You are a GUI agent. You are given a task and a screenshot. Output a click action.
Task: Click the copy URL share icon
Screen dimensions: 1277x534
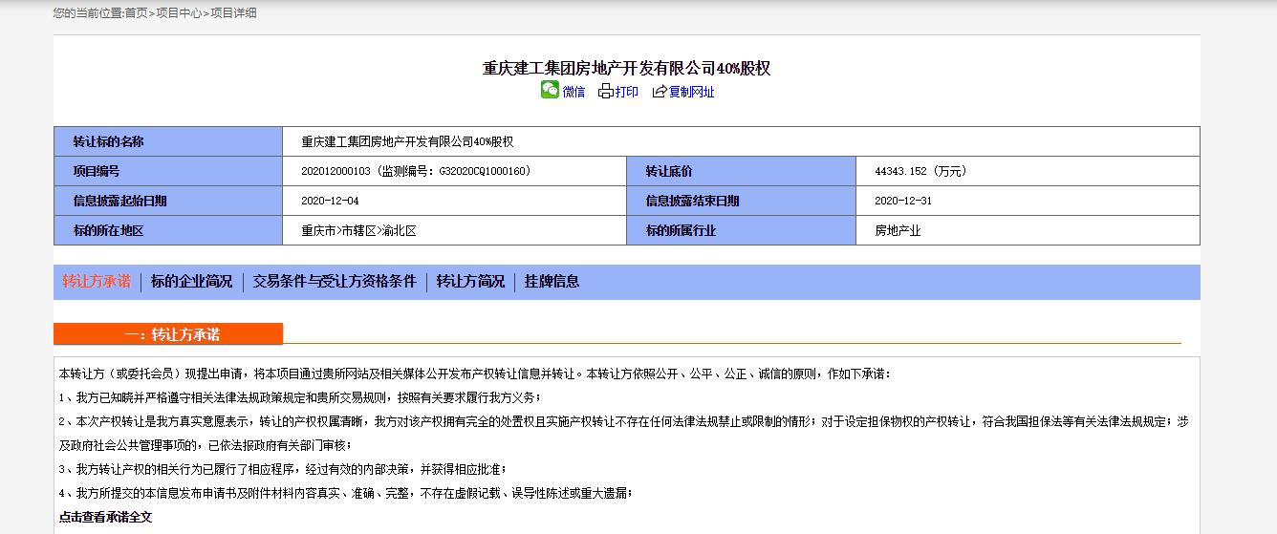(659, 92)
